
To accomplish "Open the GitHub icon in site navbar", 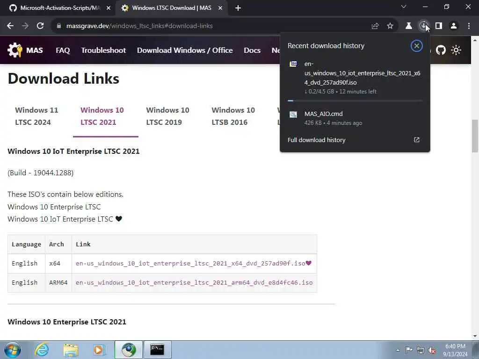I will [x=441, y=50].
